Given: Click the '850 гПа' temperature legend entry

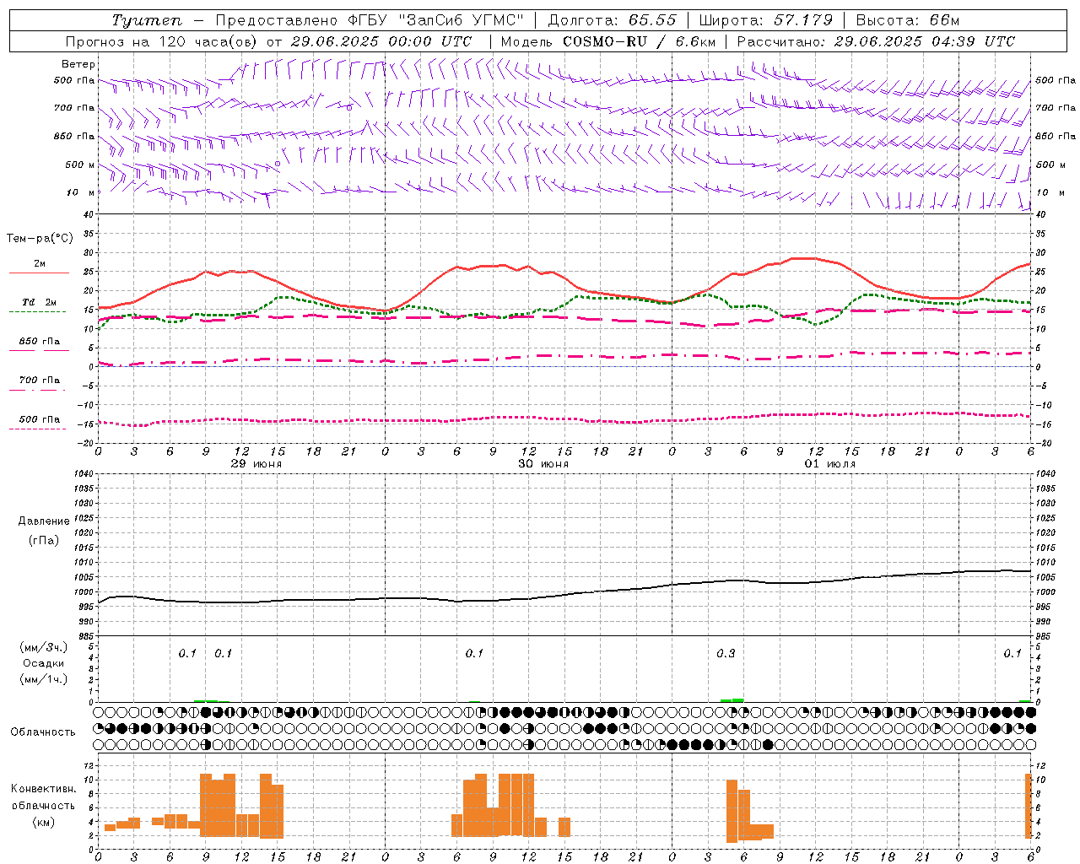Looking at the screenshot, I should (39, 342).
